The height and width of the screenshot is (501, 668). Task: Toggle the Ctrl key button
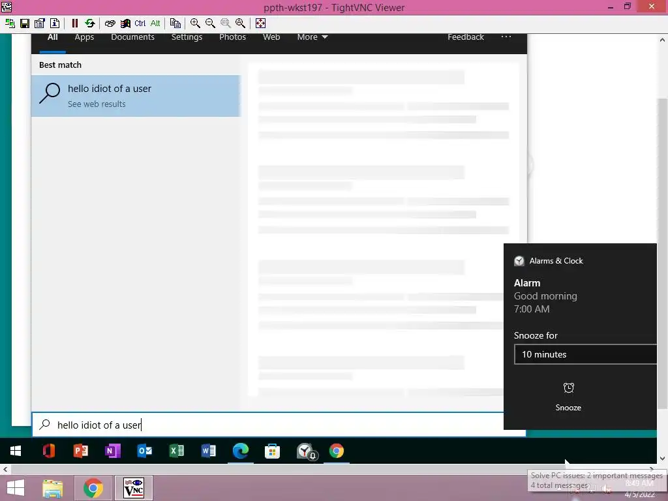(140, 23)
